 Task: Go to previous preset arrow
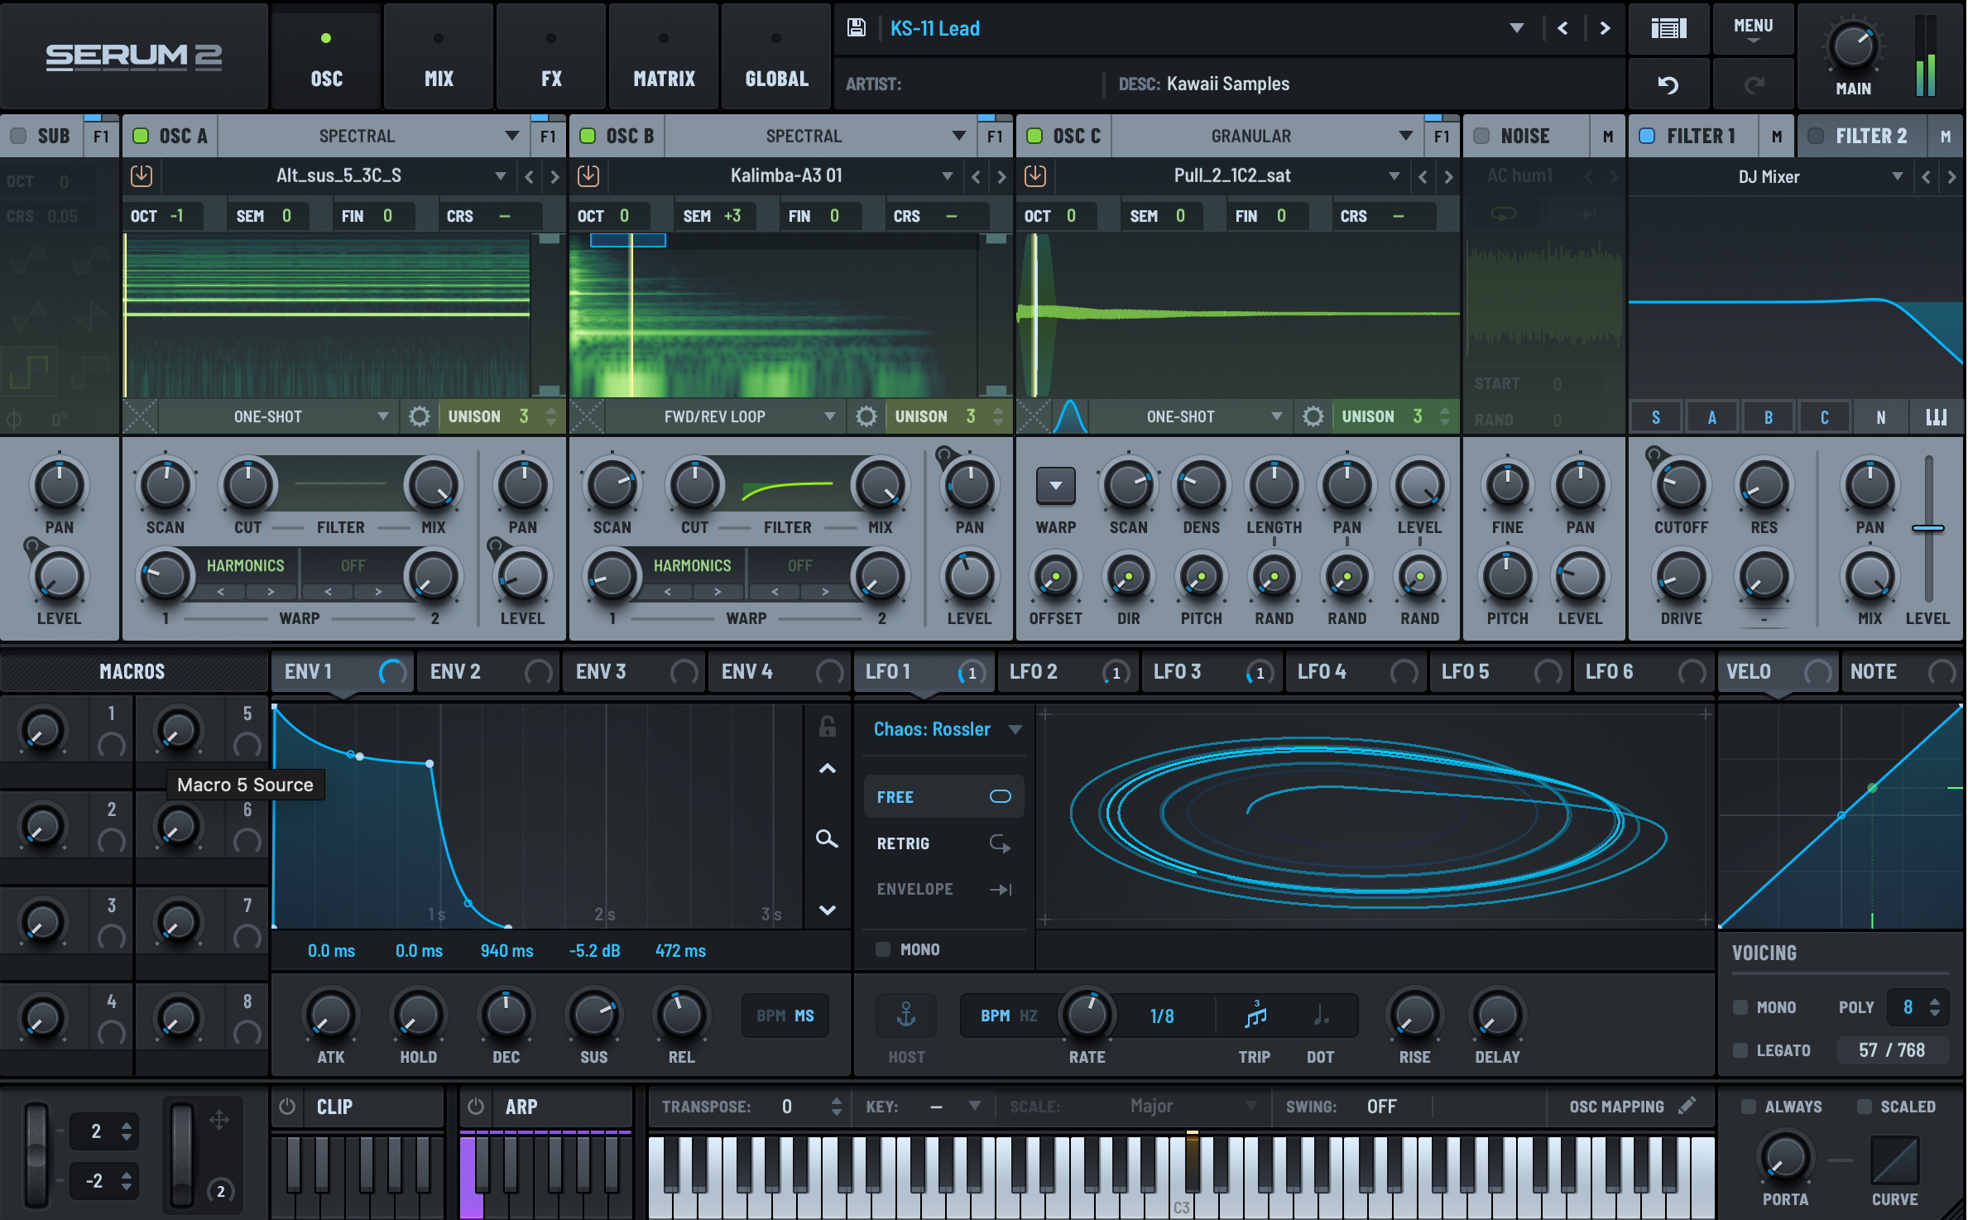click(1562, 28)
